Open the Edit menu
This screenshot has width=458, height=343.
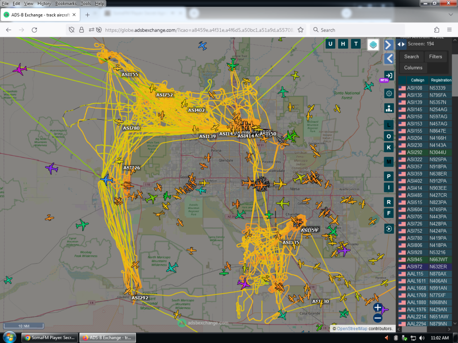pyautogui.click(x=17, y=4)
